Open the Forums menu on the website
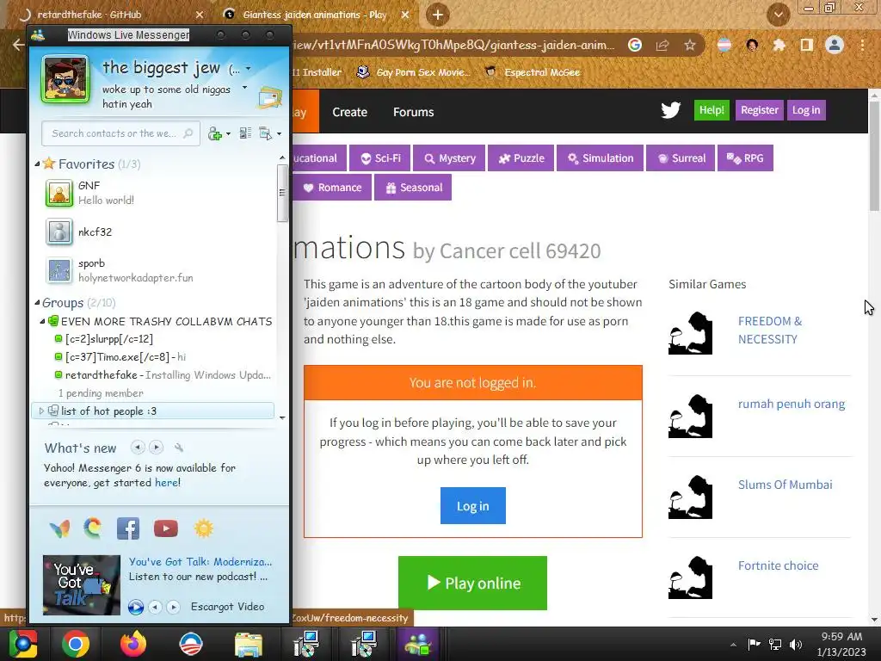Viewport: 881px width, 661px height. pyautogui.click(x=414, y=112)
